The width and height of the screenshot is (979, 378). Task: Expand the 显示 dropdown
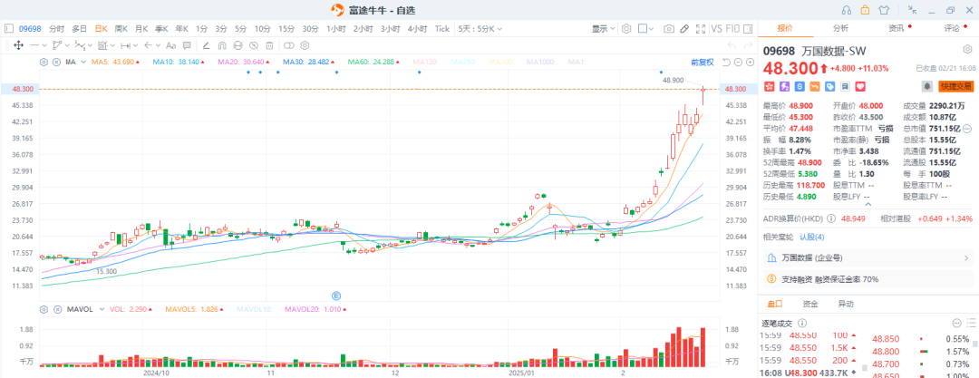pos(603,29)
